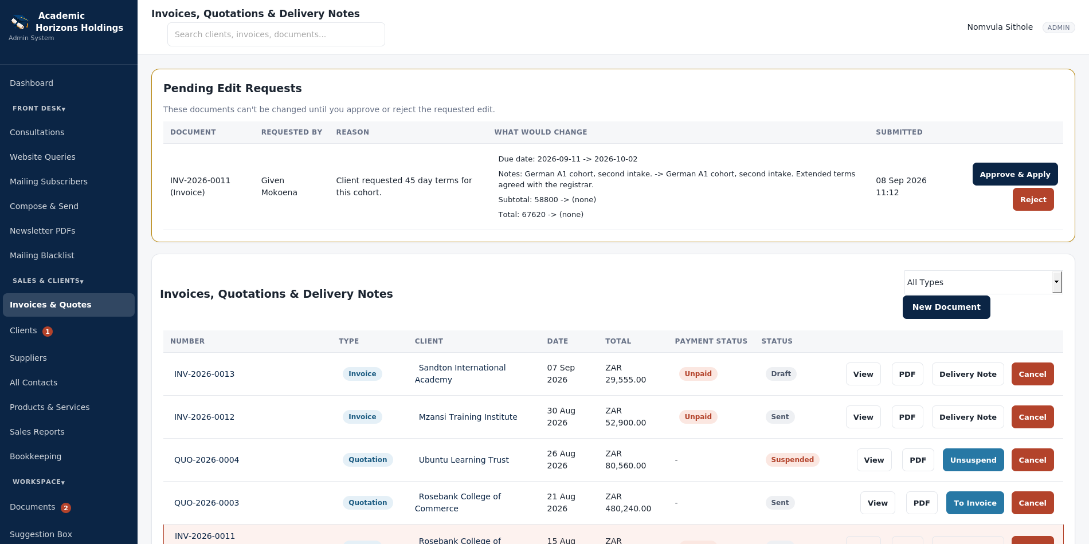1089x544 pixels.
Task: View quotation QUO-2026-0003
Action: click(878, 503)
